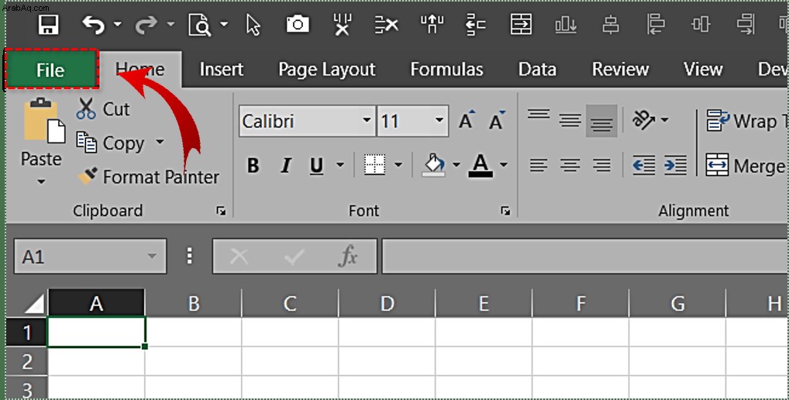Click the delete columns icon with X
Screen dimensions: 789x400
pos(342,24)
